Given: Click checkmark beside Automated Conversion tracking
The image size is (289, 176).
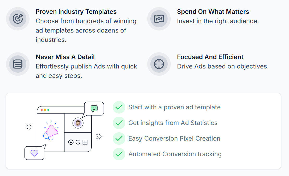Looking at the screenshot, I should coord(119,154).
